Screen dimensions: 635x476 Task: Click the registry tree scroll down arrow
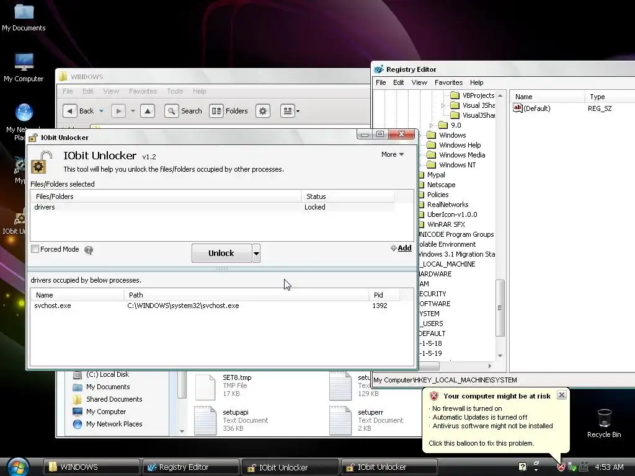pos(500,355)
